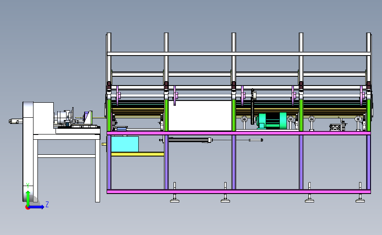Click the green Y axis arrow of triad
This screenshot has width=382, height=235.
(28, 198)
